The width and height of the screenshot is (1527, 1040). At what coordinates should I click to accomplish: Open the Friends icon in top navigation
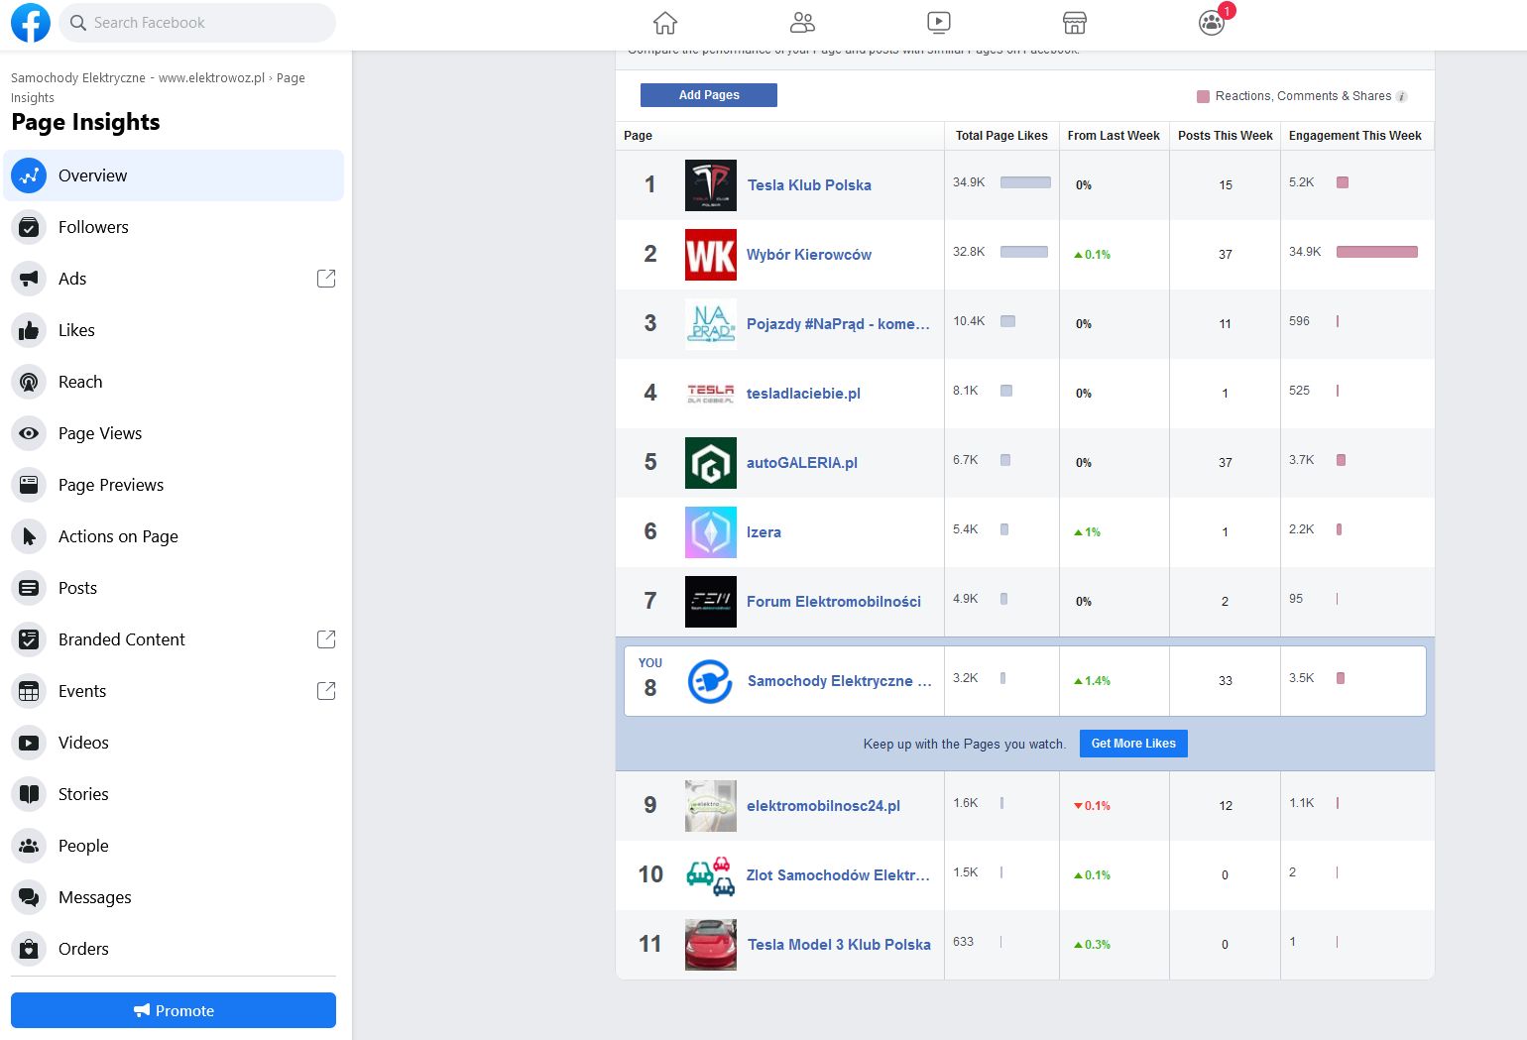coord(802,23)
